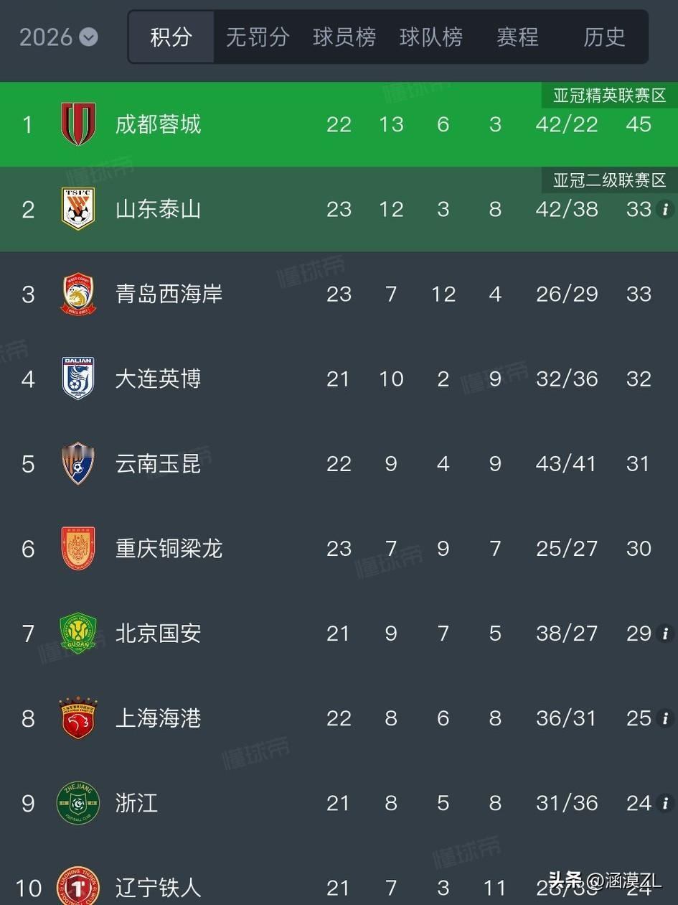Click the 成都蓉城 club logo
678x905 pixels.
click(x=78, y=124)
